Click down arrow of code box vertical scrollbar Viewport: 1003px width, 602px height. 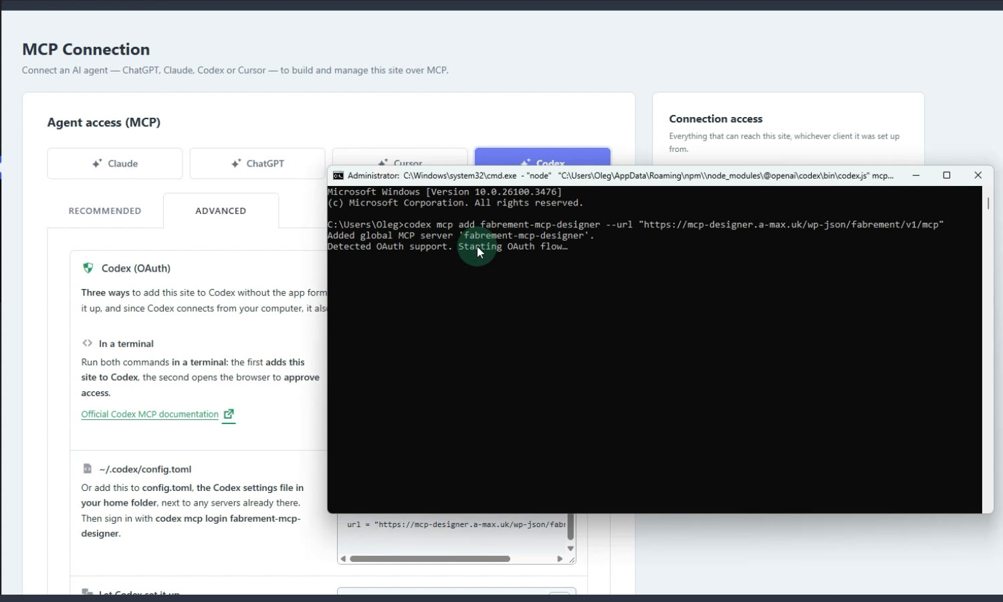[x=570, y=548]
